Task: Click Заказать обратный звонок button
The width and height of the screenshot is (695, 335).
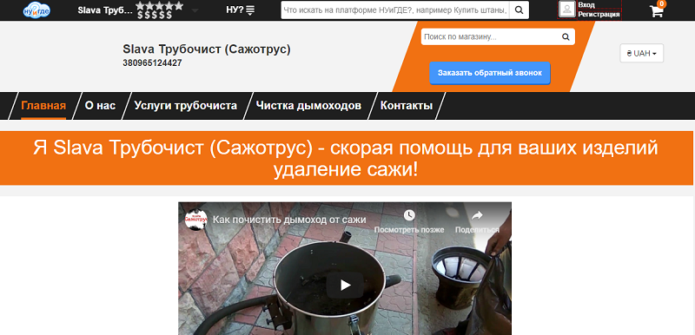Action: pos(490,73)
